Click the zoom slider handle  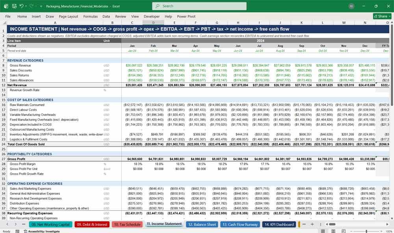pos(366,231)
